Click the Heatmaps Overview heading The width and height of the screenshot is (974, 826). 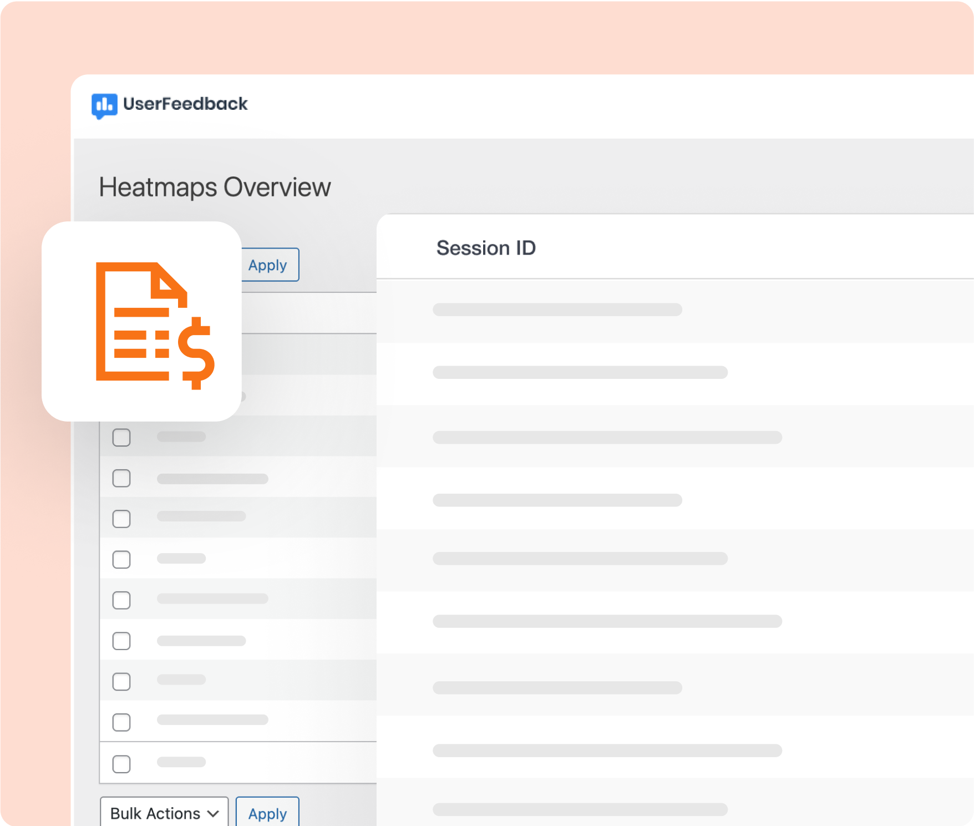pyautogui.click(x=215, y=188)
